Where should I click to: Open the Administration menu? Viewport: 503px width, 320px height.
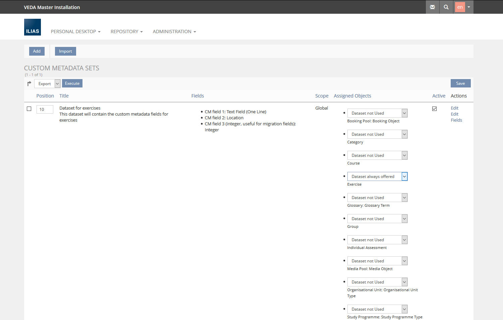click(x=174, y=31)
